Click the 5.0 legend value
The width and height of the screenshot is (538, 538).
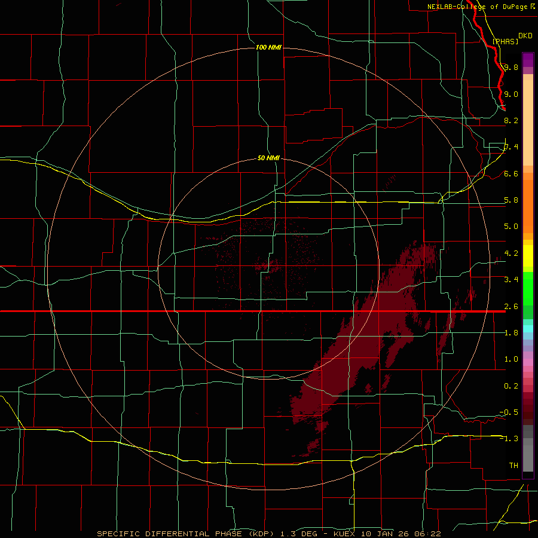511,227
